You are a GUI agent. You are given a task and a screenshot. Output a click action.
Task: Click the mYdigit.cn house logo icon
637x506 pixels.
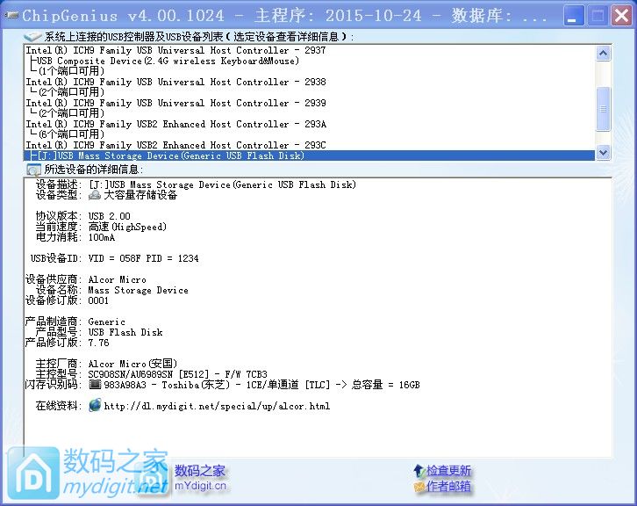[151, 480]
